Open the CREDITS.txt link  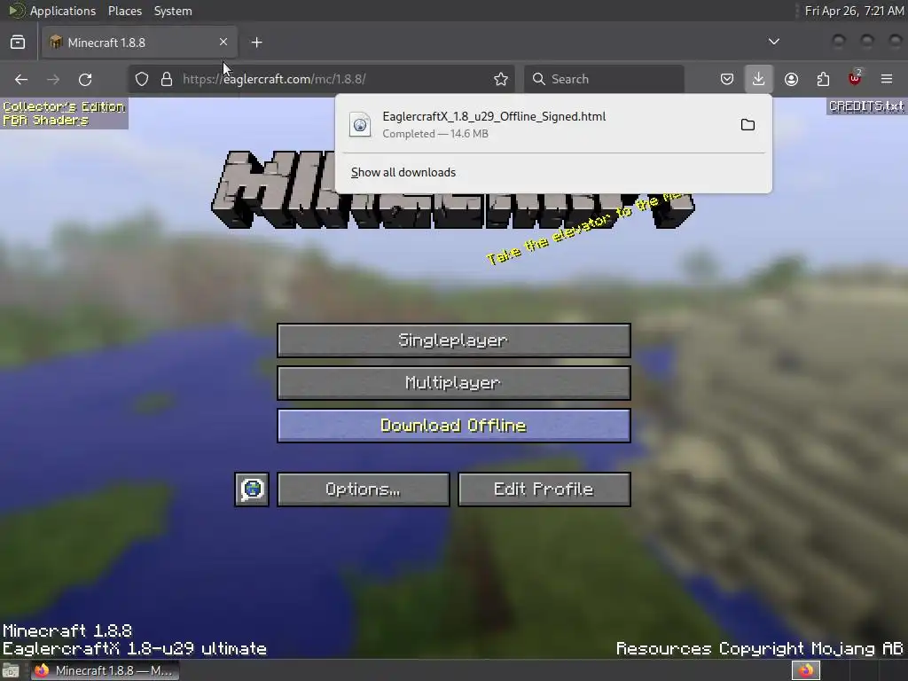coord(866,106)
